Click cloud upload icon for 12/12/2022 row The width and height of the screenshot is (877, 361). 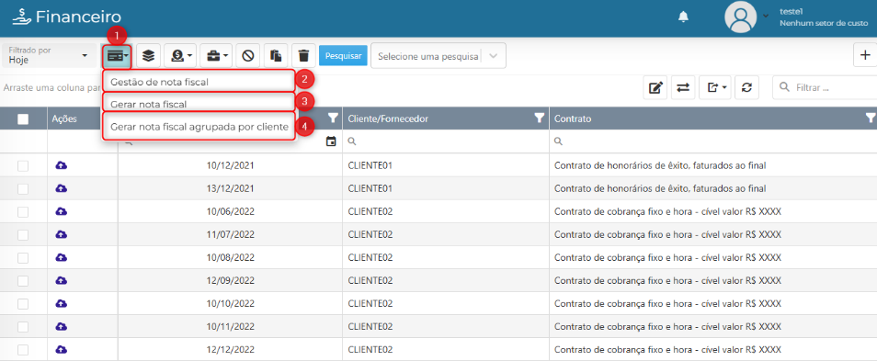62,349
